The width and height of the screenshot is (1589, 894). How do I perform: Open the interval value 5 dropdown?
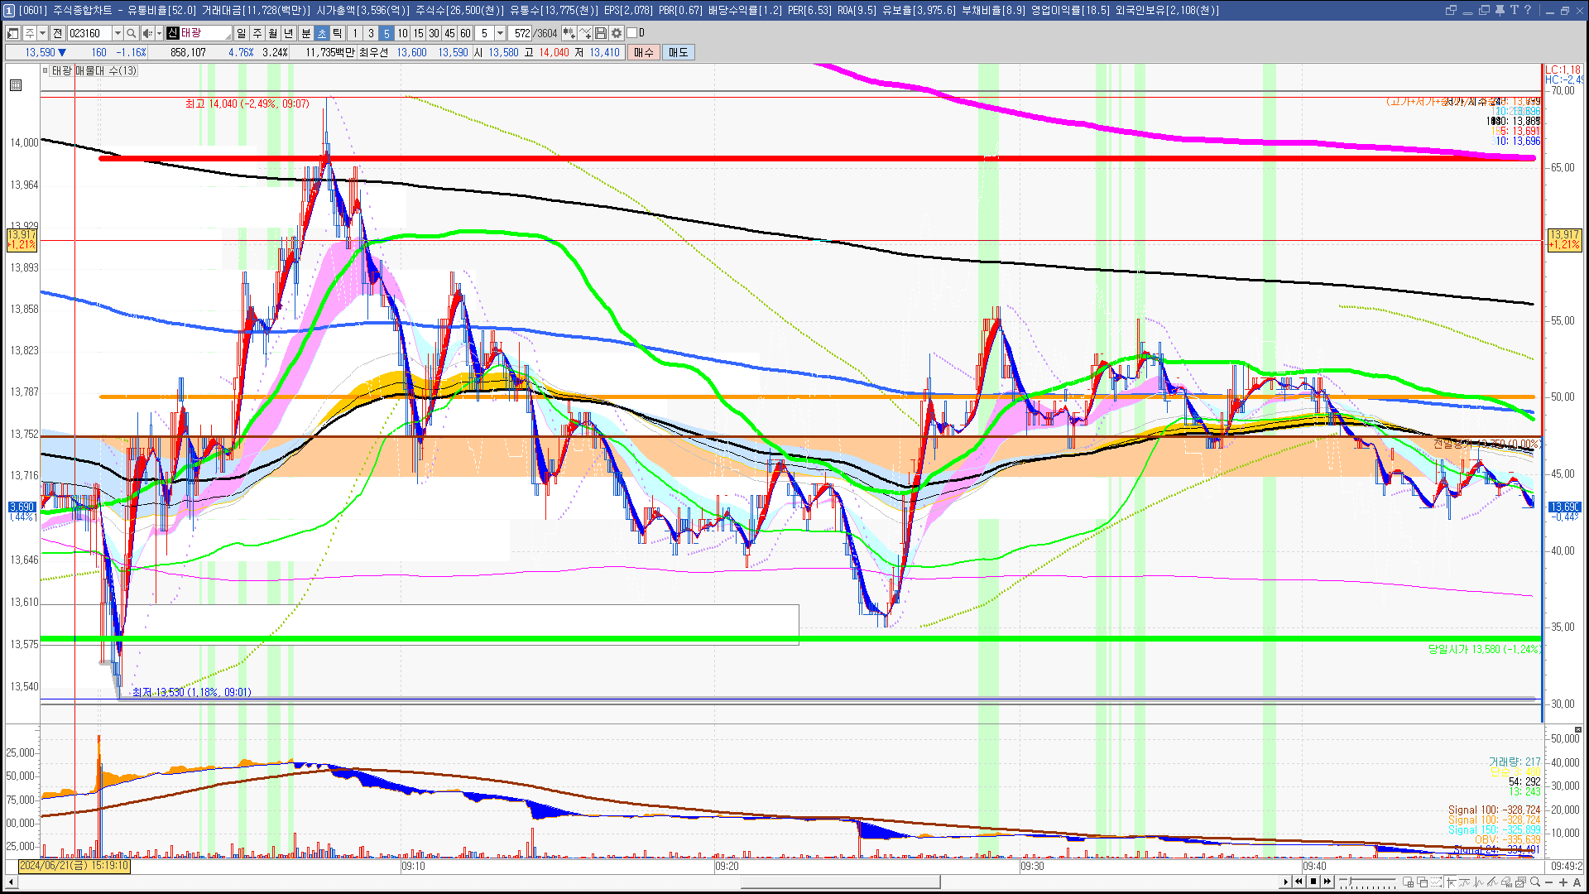tap(500, 33)
